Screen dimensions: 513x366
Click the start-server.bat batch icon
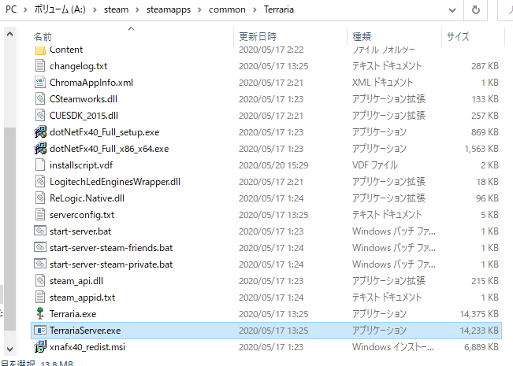point(40,231)
